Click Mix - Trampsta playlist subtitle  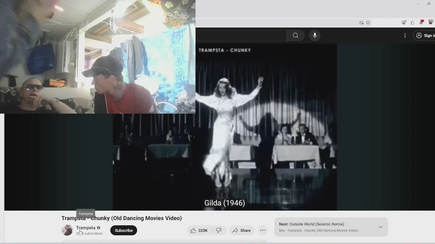point(318,230)
